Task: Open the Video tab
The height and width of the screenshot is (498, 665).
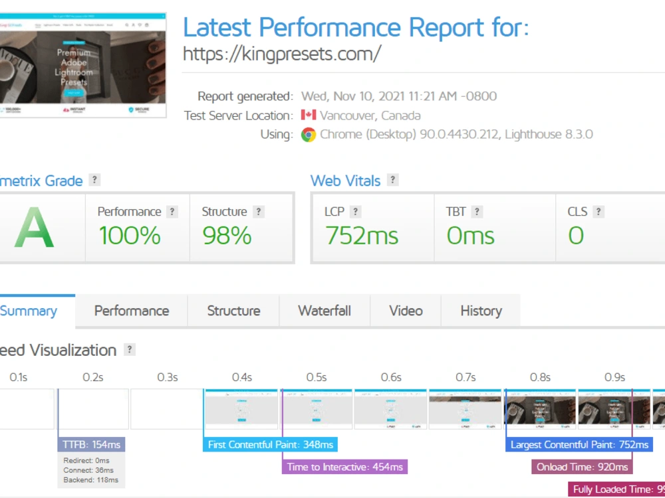Action: pyautogui.click(x=406, y=311)
